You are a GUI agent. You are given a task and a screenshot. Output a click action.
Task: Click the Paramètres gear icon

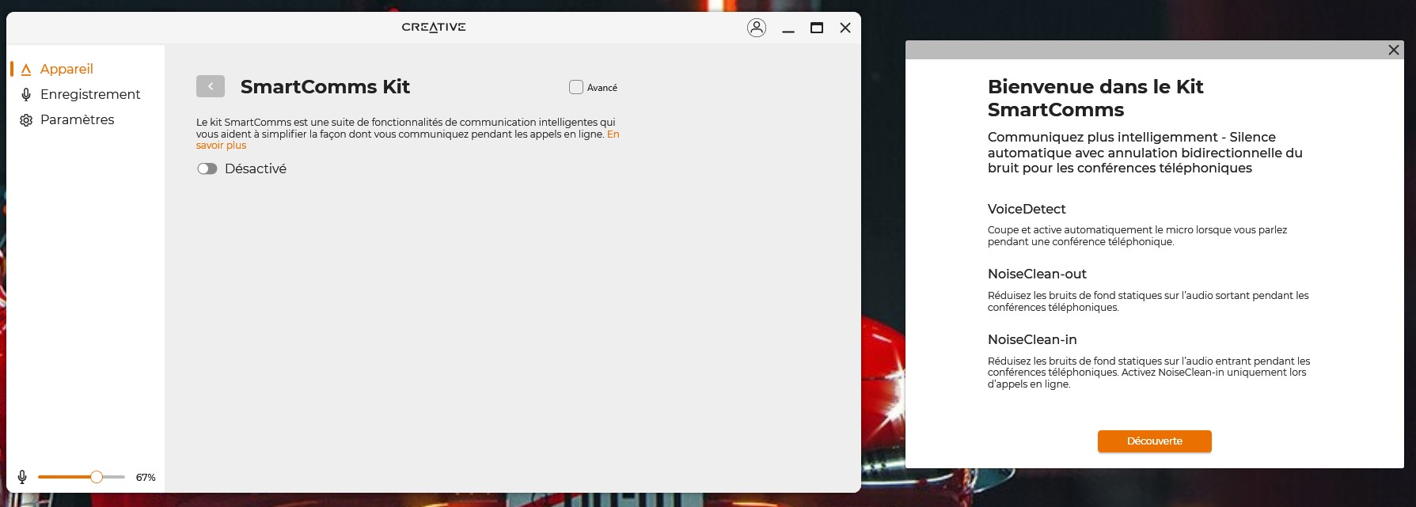(x=26, y=120)
